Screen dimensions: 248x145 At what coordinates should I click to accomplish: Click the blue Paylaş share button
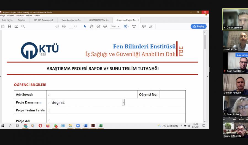point(199,27)
